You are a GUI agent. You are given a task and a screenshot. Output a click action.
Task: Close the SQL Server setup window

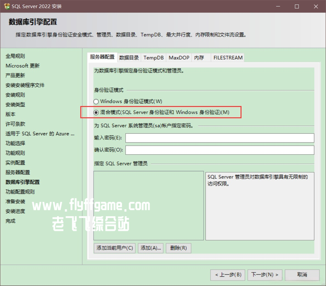point(316,6)
